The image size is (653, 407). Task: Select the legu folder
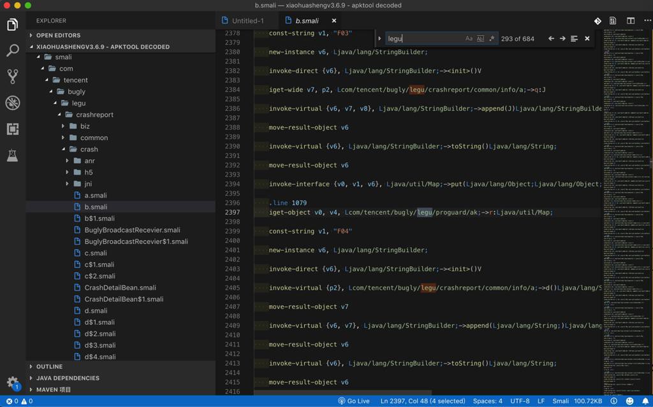click(121, 103)
